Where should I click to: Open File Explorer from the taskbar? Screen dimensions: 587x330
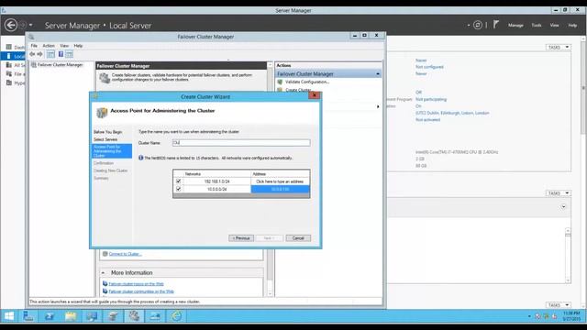[71, 316]
